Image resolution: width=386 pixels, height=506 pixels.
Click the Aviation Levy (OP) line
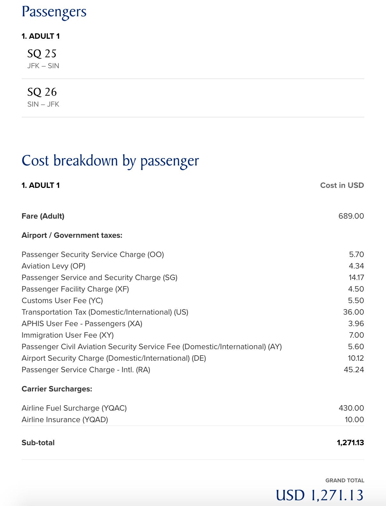193,266
